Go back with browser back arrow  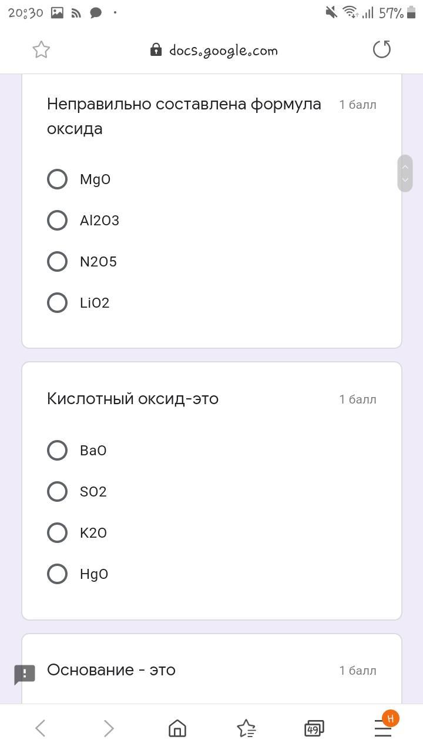coord(41,728)
